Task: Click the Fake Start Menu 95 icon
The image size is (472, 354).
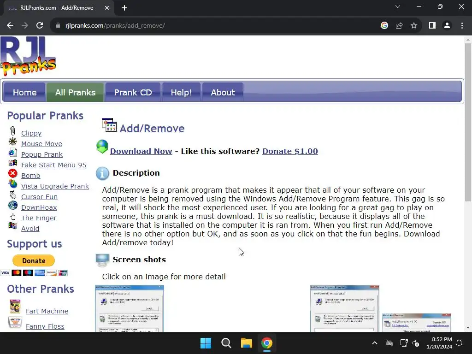Action: click(x=12, y=163)
